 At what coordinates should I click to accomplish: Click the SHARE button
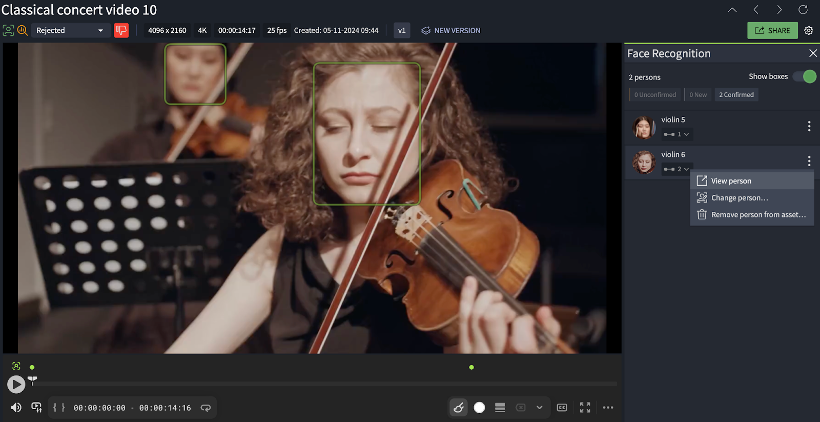(772, 31)
